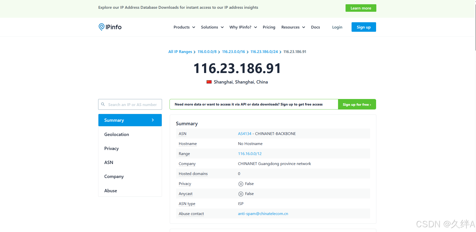Click the Company label in Summary table
The image size is (476, 232).
[x=187, y=163]
